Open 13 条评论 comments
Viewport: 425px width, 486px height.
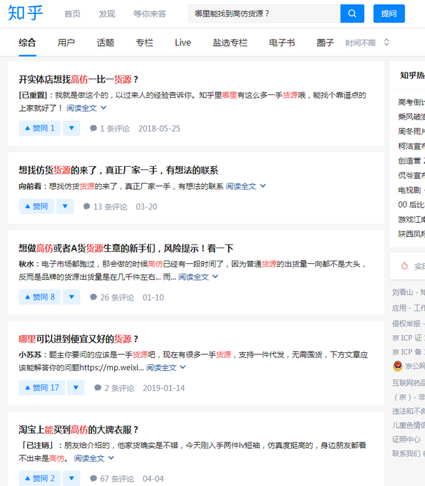pos(105,207)
